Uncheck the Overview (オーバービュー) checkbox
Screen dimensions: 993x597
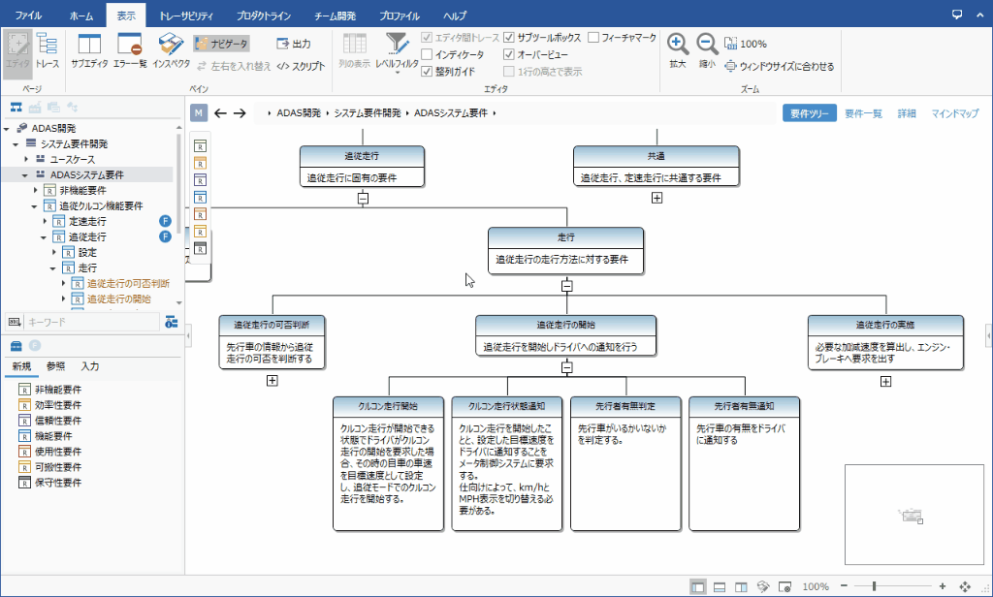click(x=509, y=54)
